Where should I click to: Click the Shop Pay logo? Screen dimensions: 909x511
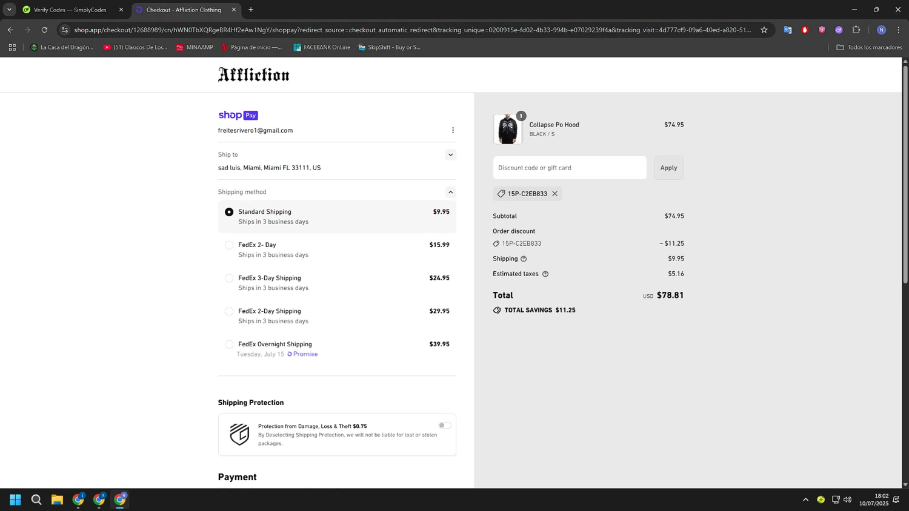tap(238, 115)
